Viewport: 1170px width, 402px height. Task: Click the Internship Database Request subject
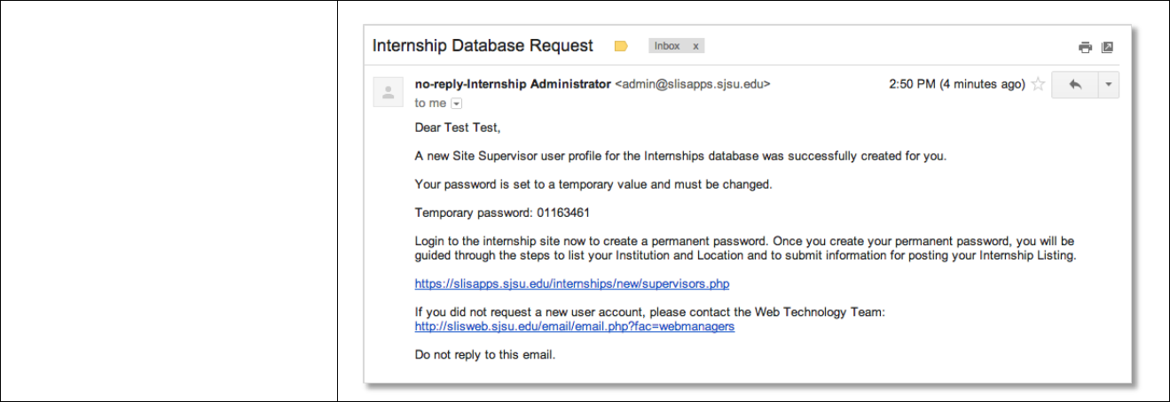coord(483,45)
